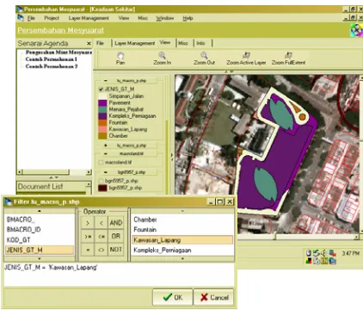Activate the Zoom Out tool

point(204,55)
